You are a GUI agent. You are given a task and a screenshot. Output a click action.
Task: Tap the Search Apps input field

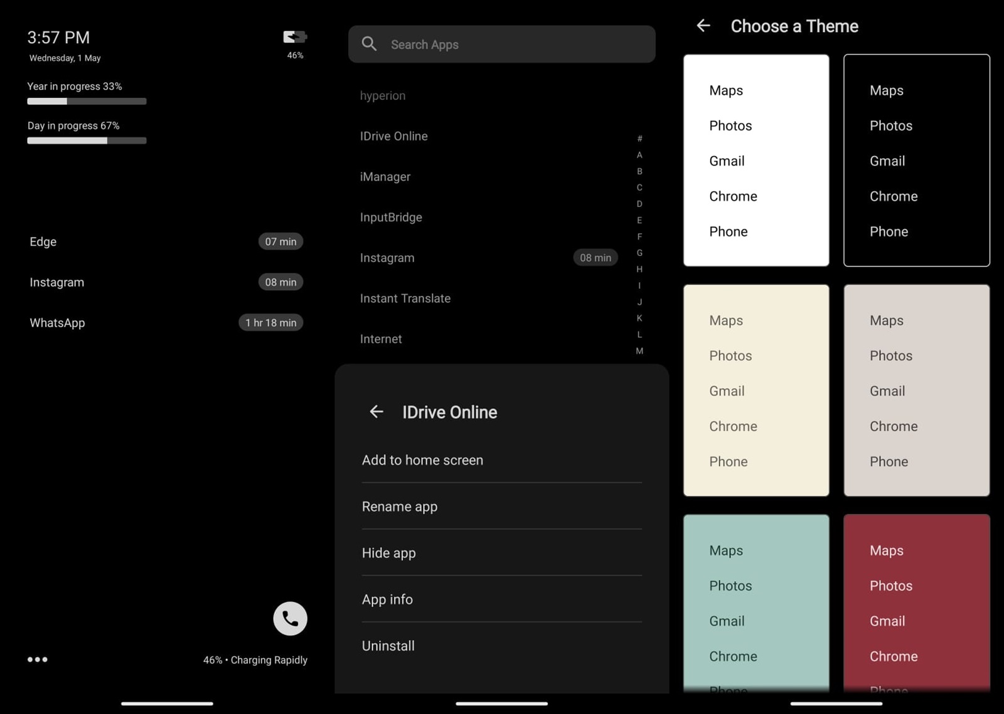(x=502, y=44)
